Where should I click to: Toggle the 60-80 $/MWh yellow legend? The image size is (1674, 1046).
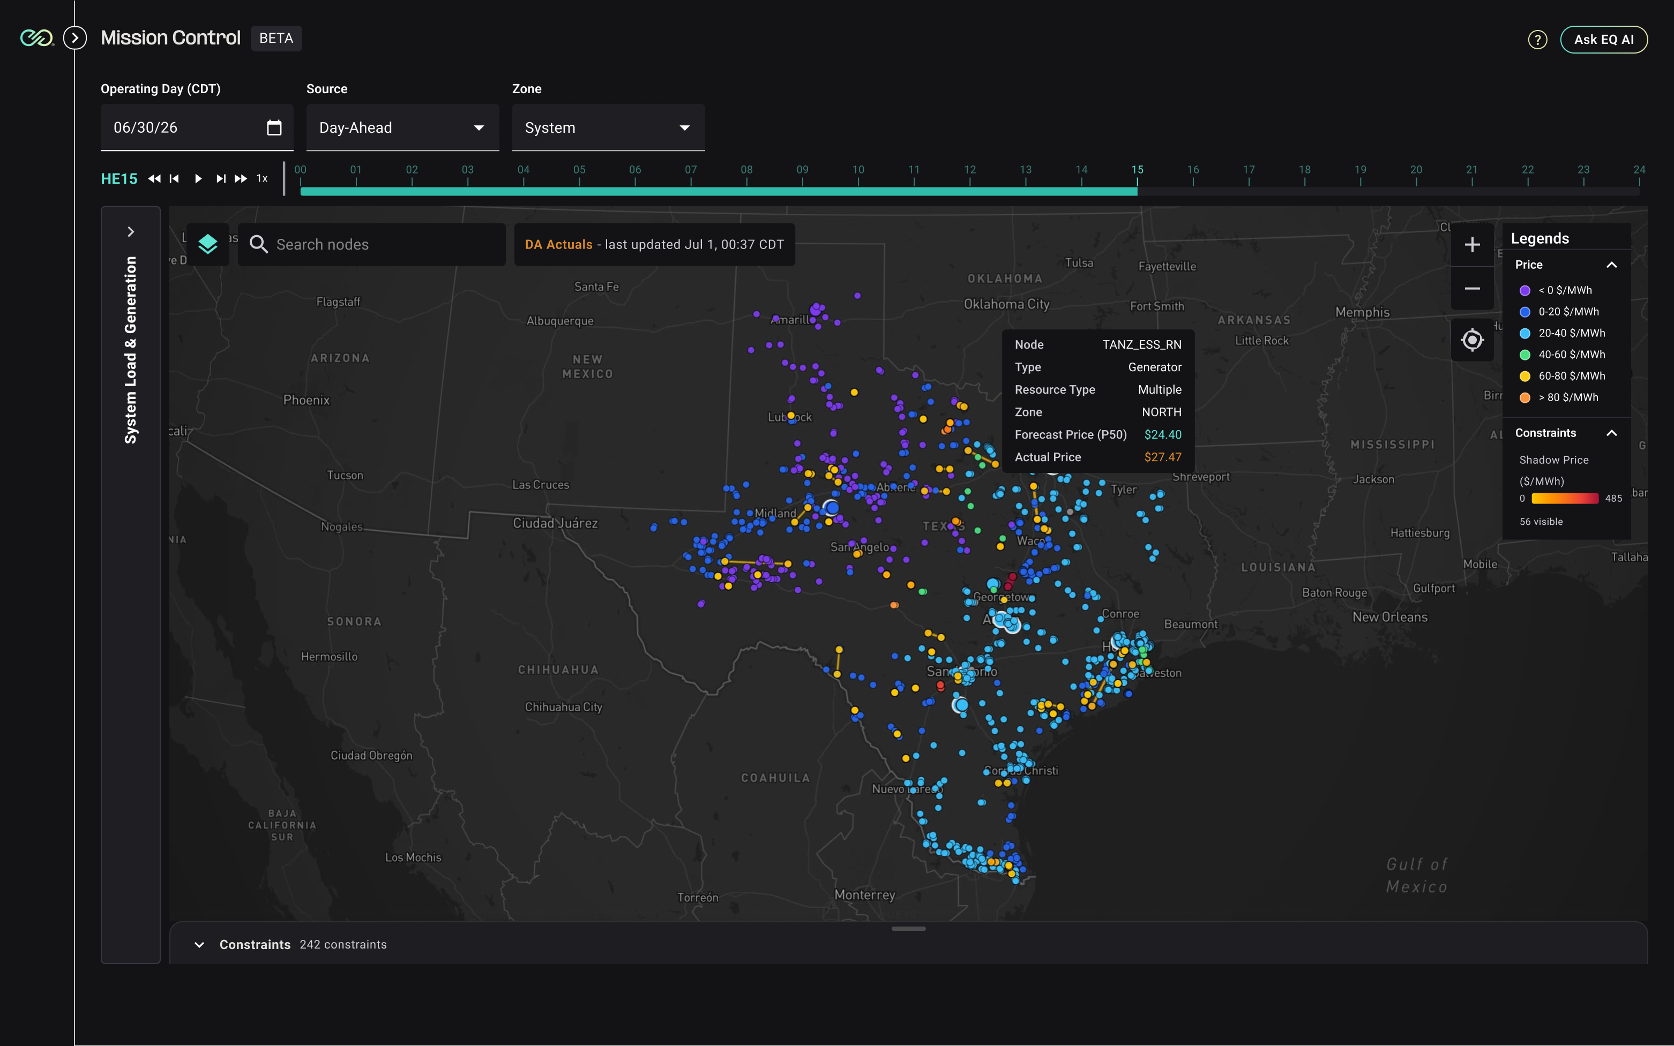coord(1562,375)
